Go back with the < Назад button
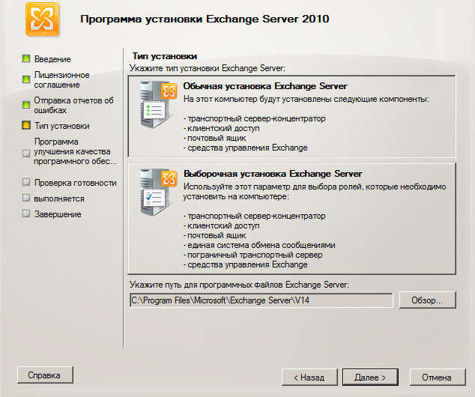The height and width of the screenshot is (397, 475). [x=309, y=378]
